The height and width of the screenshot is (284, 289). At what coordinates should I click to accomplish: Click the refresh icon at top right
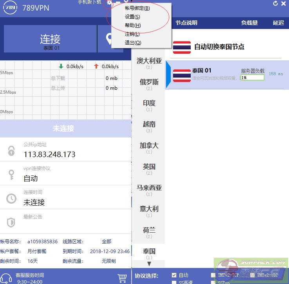pyautogui.click(x=275, y=4)
